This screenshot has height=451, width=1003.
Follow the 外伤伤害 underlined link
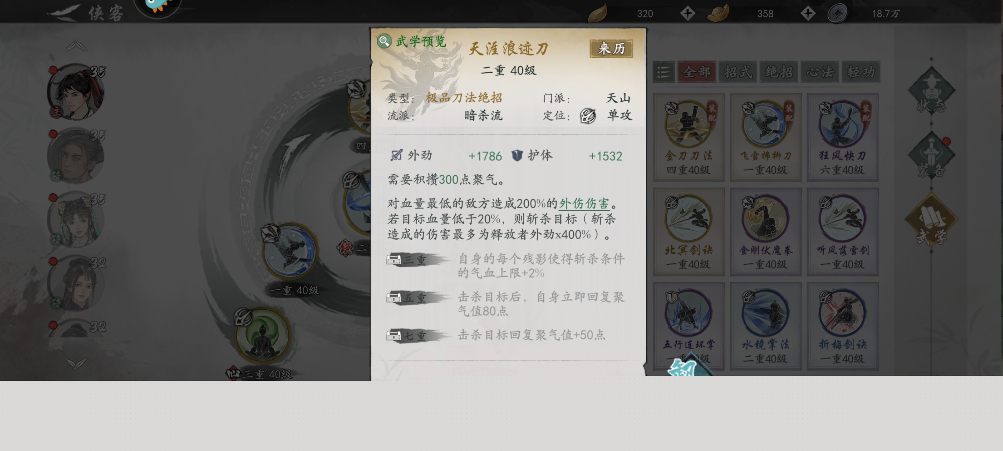[584, 204]
